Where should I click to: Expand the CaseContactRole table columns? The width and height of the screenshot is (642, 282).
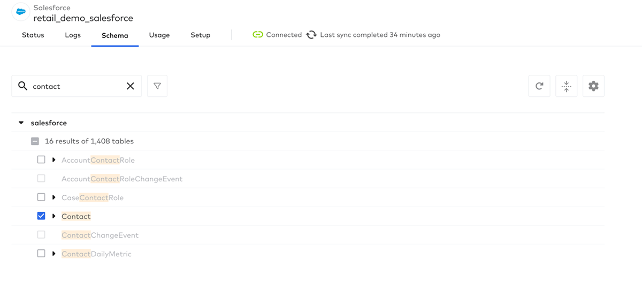[53, 197]
